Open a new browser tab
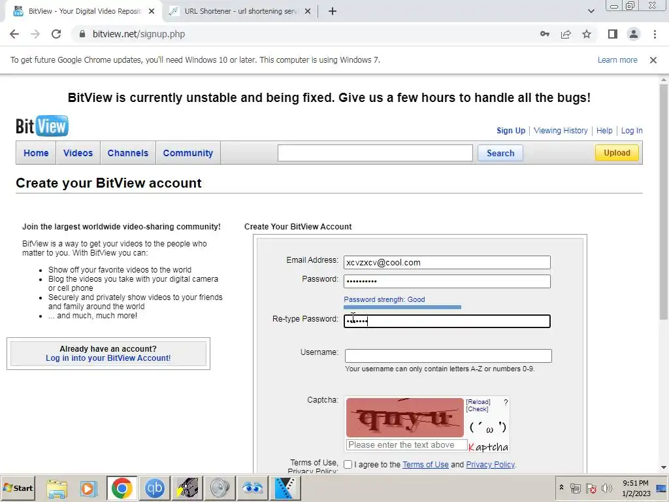This screenshot has width=669, height=502. [333, 11]
